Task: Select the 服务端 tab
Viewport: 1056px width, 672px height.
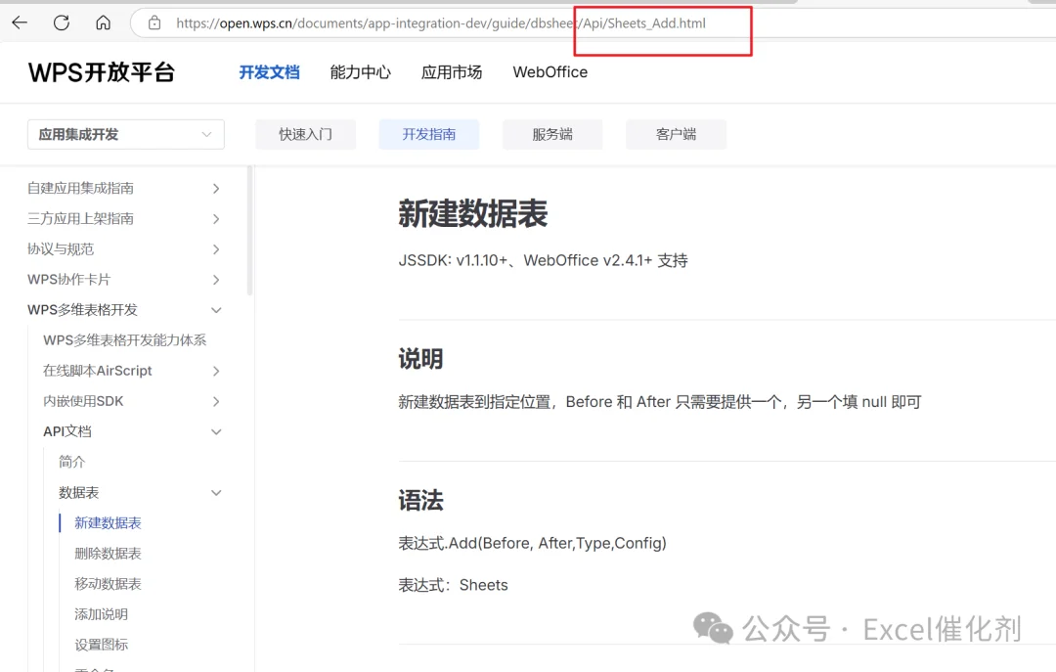Action: pyautogui.click(x=552, y=134)
